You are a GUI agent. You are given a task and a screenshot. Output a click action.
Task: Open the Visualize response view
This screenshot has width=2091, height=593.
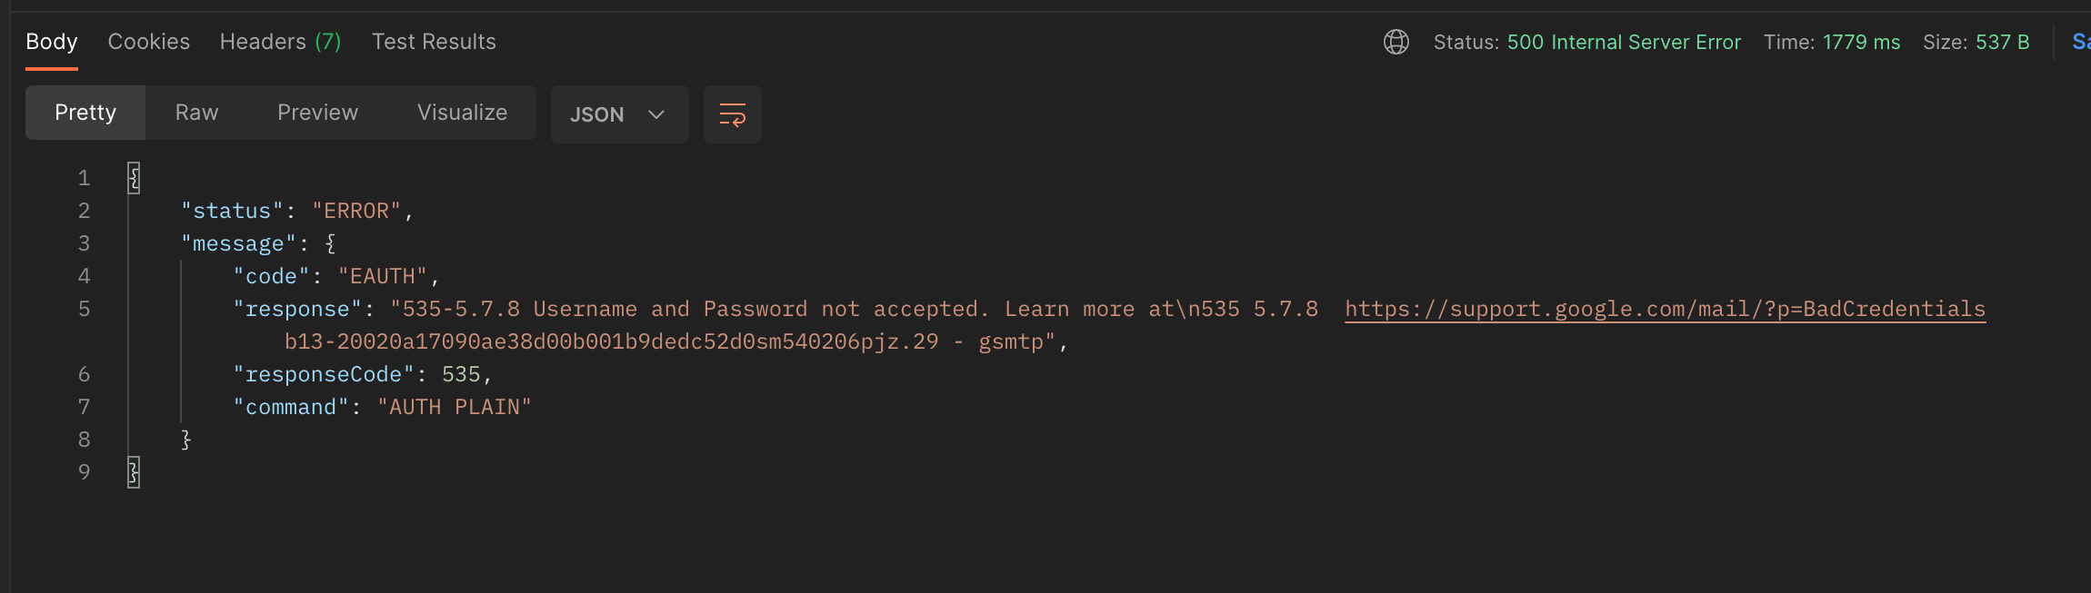(462, 113)
